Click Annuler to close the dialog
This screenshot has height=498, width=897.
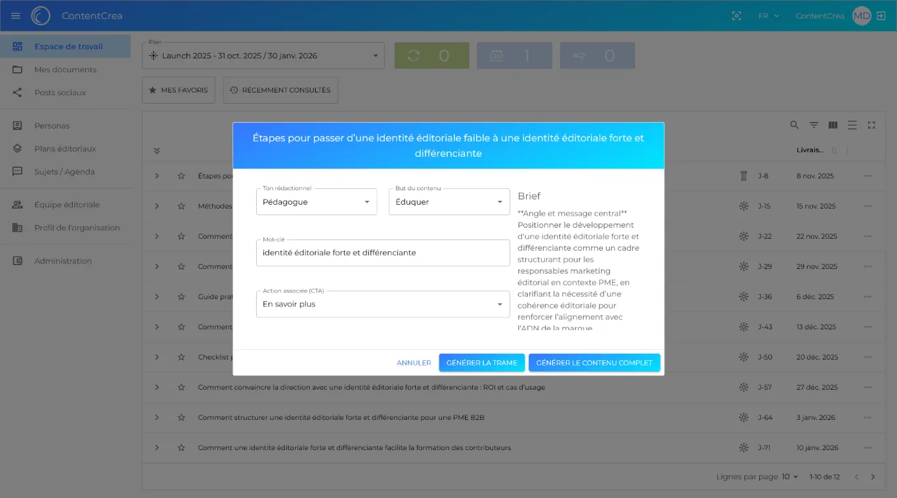(x=414, y=363)
